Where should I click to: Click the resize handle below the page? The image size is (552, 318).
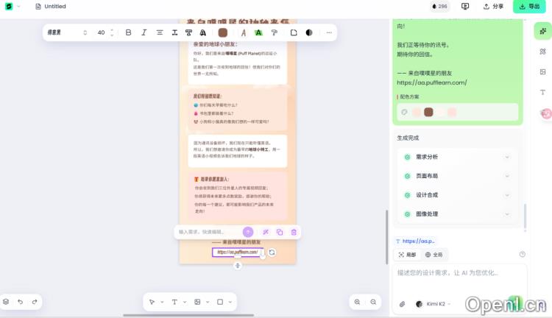(x=238, y=266)
